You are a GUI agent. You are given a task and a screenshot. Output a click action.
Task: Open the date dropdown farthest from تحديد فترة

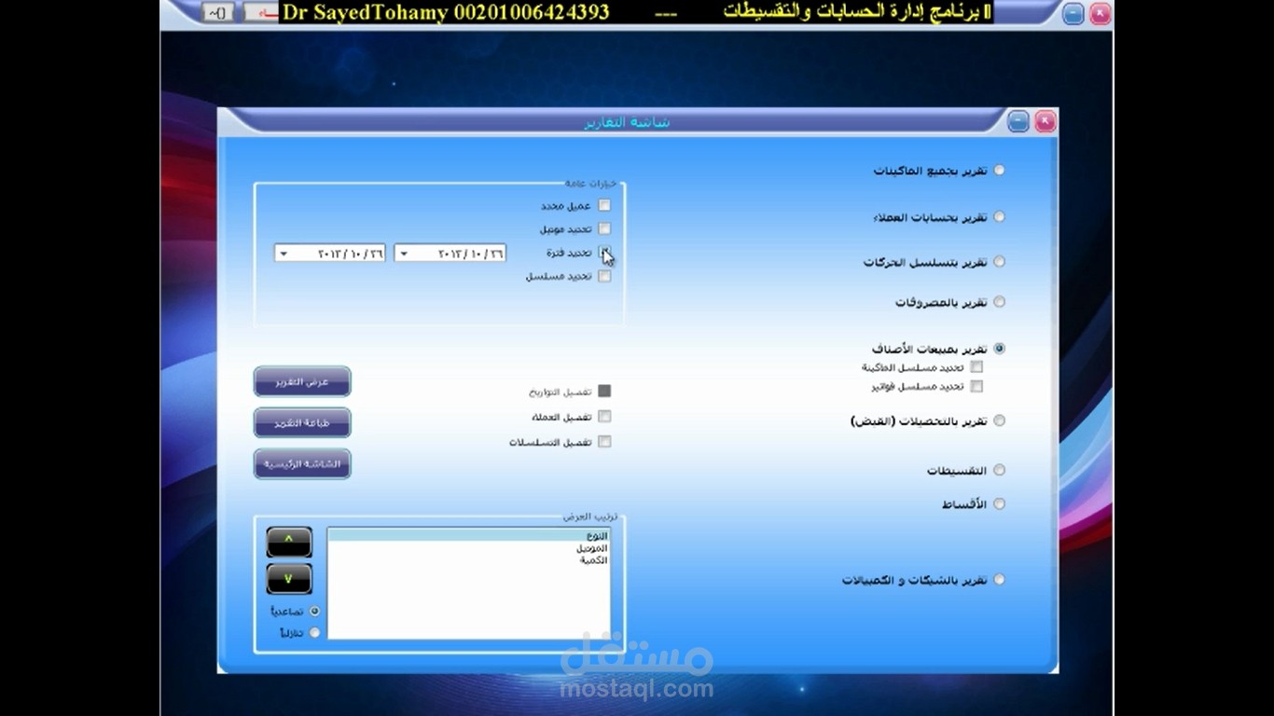coord(284,254)
